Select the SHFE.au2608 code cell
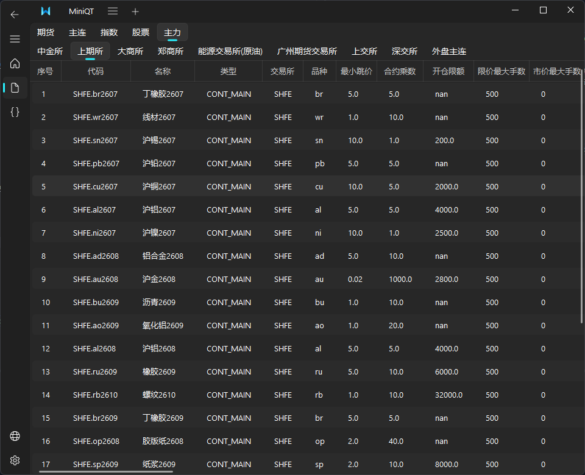Screen dimensions: 585x475 click(96, 279)
